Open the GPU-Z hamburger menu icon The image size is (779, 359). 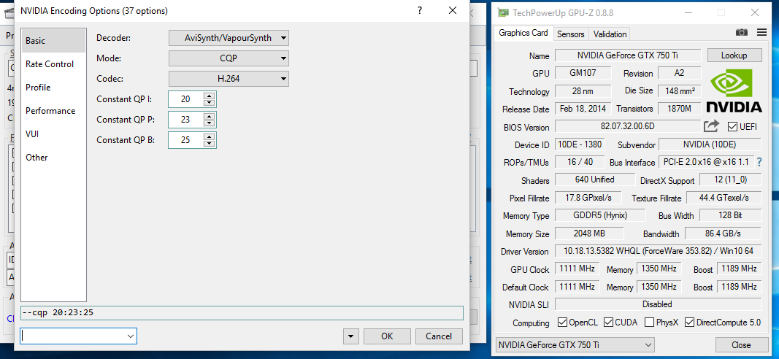pyautogui.click(x=761, y=33)
